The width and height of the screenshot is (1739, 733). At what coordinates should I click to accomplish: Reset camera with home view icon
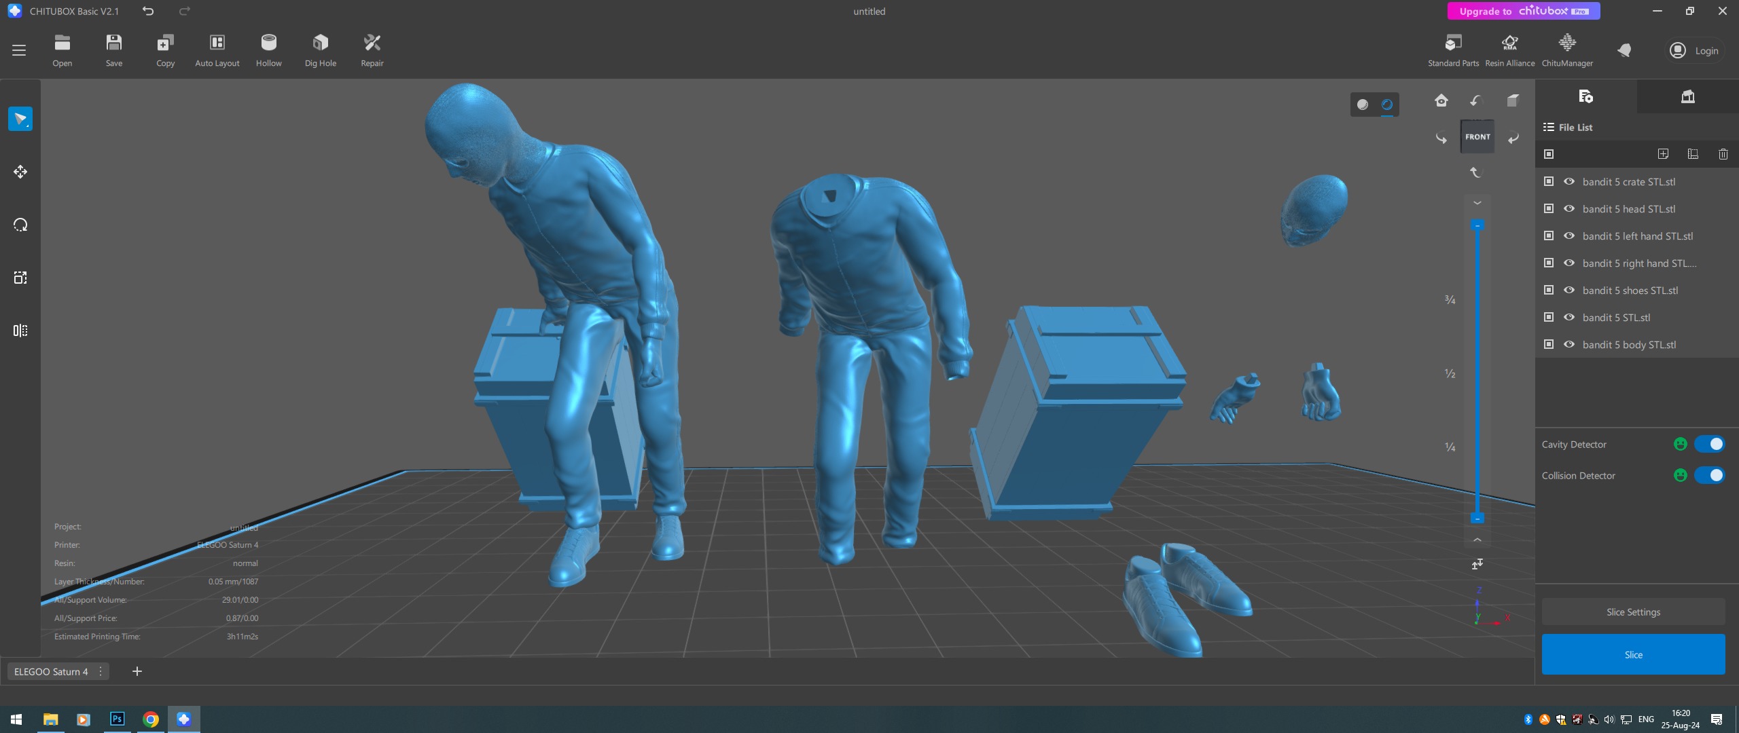pos(1441,100)
